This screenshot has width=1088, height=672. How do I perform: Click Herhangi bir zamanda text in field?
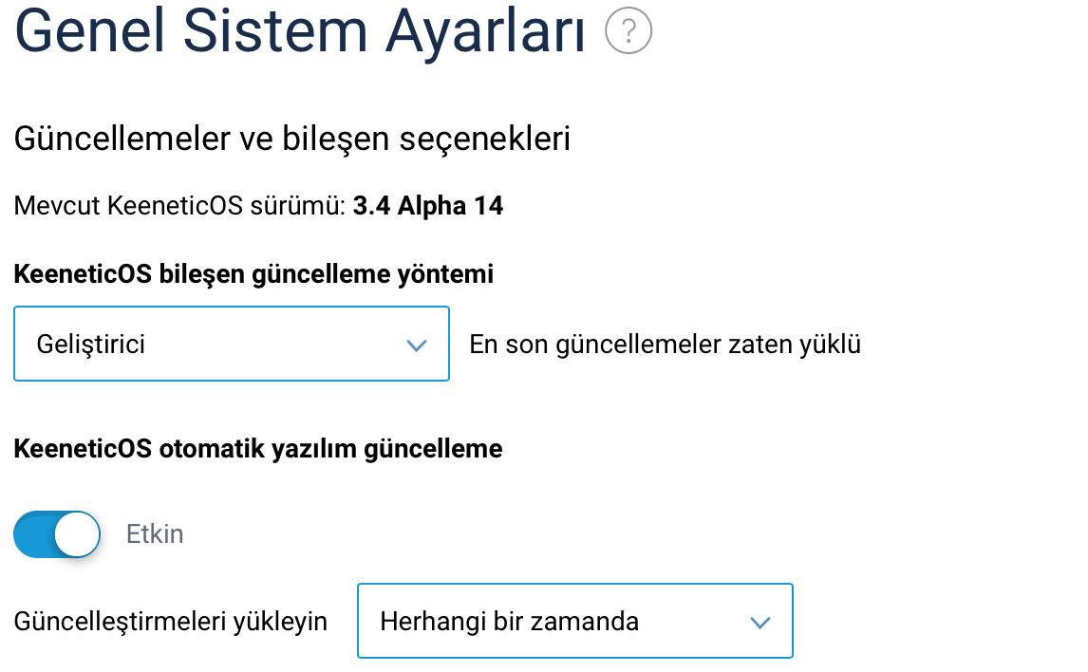(509, 622)
